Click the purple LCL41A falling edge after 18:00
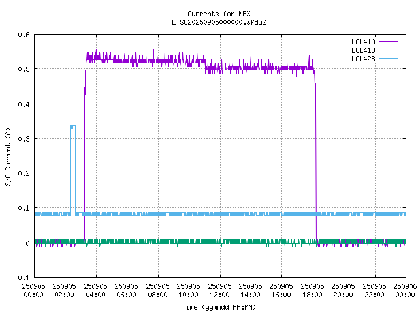The height and width of the screenshot is (313, 418). (x=316, y=163)
